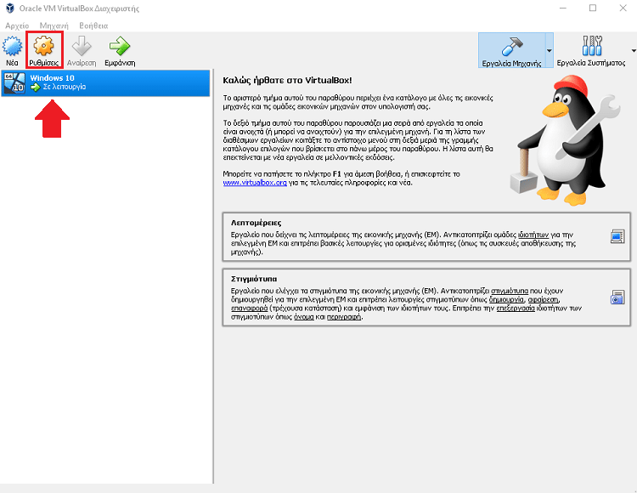
Task: Click the Στιγμιότυπα heading
Action: point(254,279)
